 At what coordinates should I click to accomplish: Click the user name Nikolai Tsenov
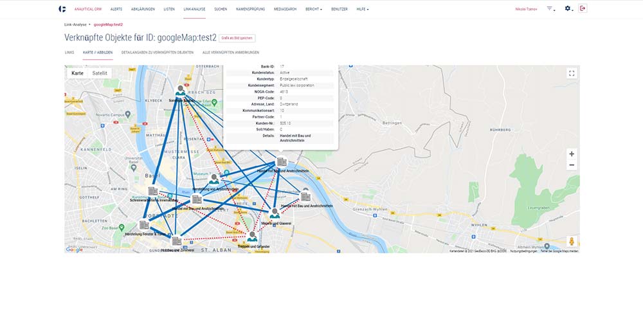click(526, 9)
